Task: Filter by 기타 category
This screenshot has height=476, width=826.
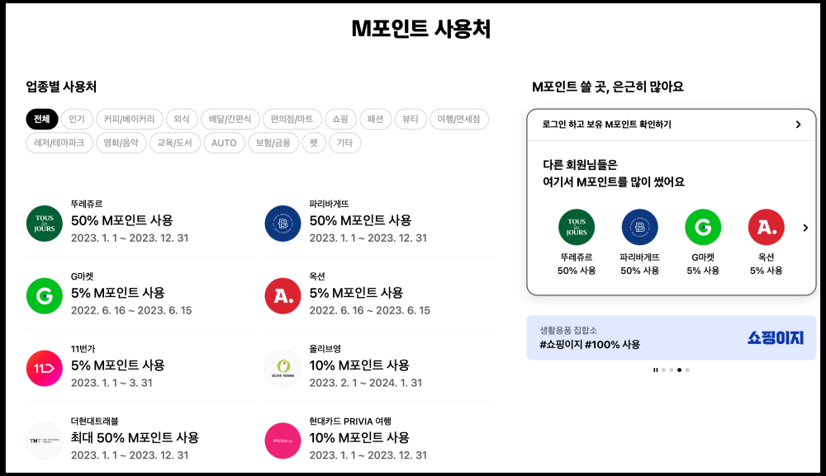Action: [x=344, y=143]
